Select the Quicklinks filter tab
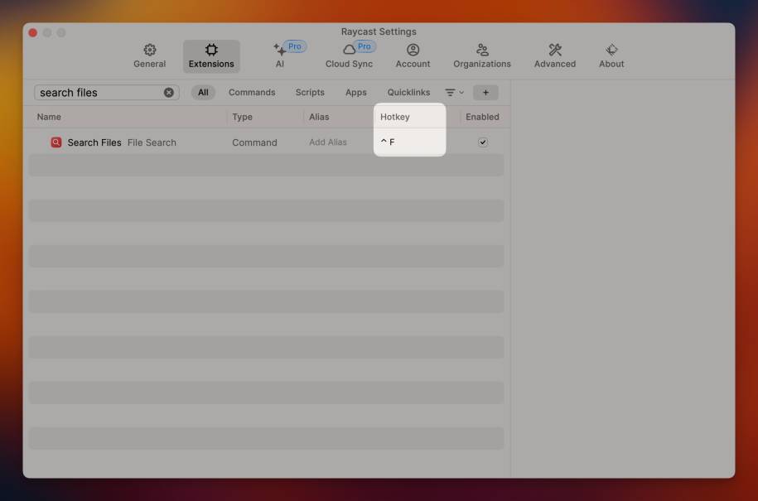This screenshot has width=758, height=501. click(x=408, y=92)
